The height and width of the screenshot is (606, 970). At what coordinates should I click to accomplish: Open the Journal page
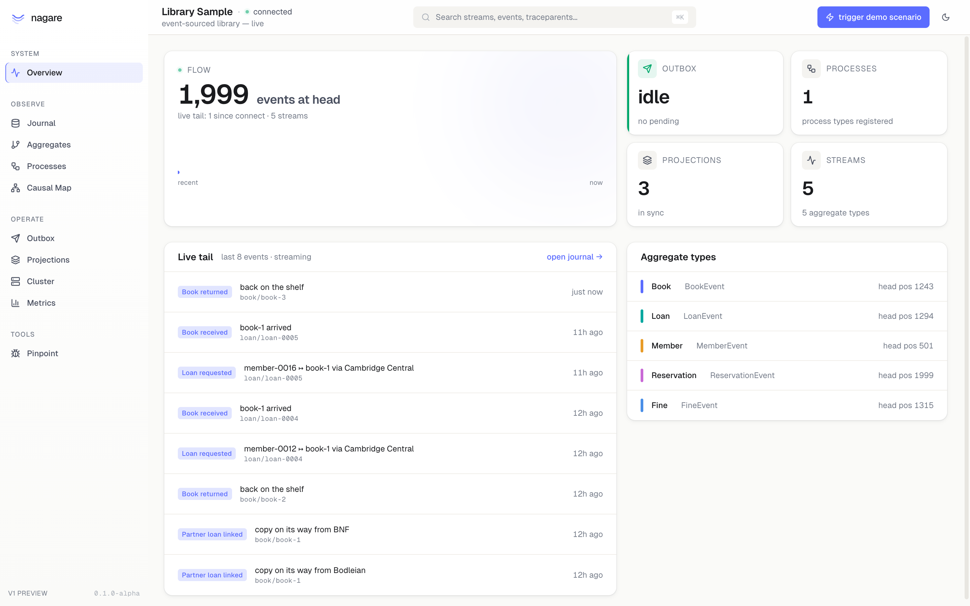point(74,123)
